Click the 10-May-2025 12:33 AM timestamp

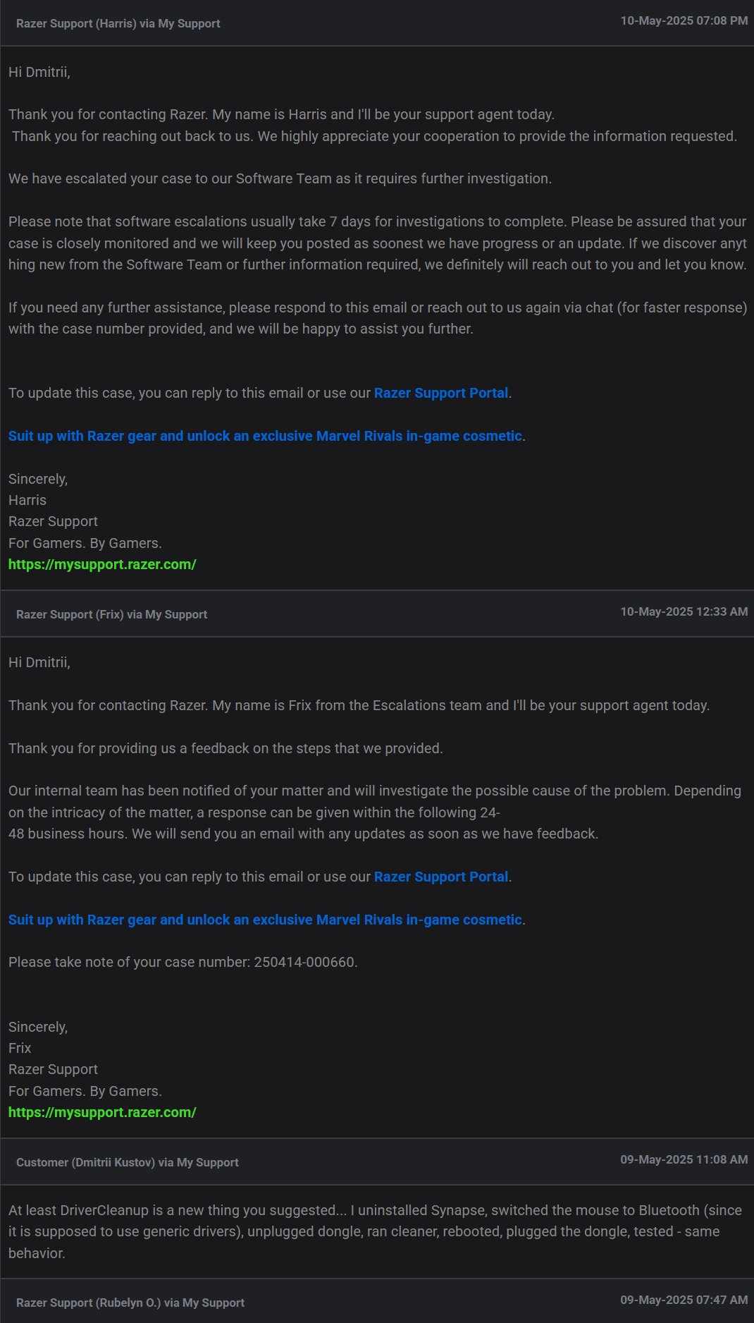[x=684, y=612]
